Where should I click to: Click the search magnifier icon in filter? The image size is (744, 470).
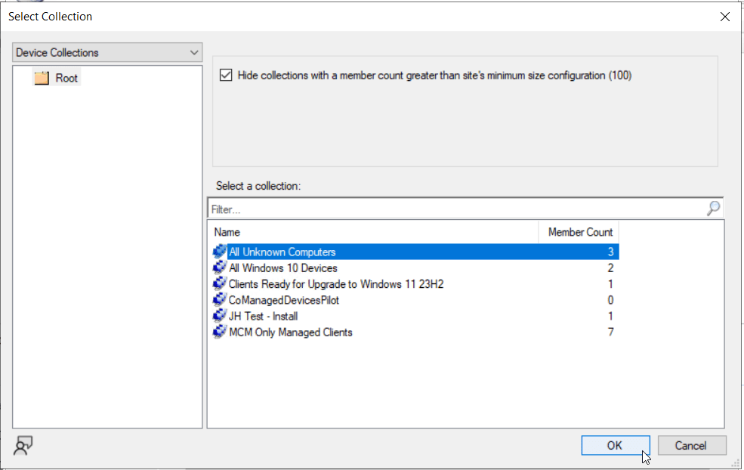tap(713, 209)
